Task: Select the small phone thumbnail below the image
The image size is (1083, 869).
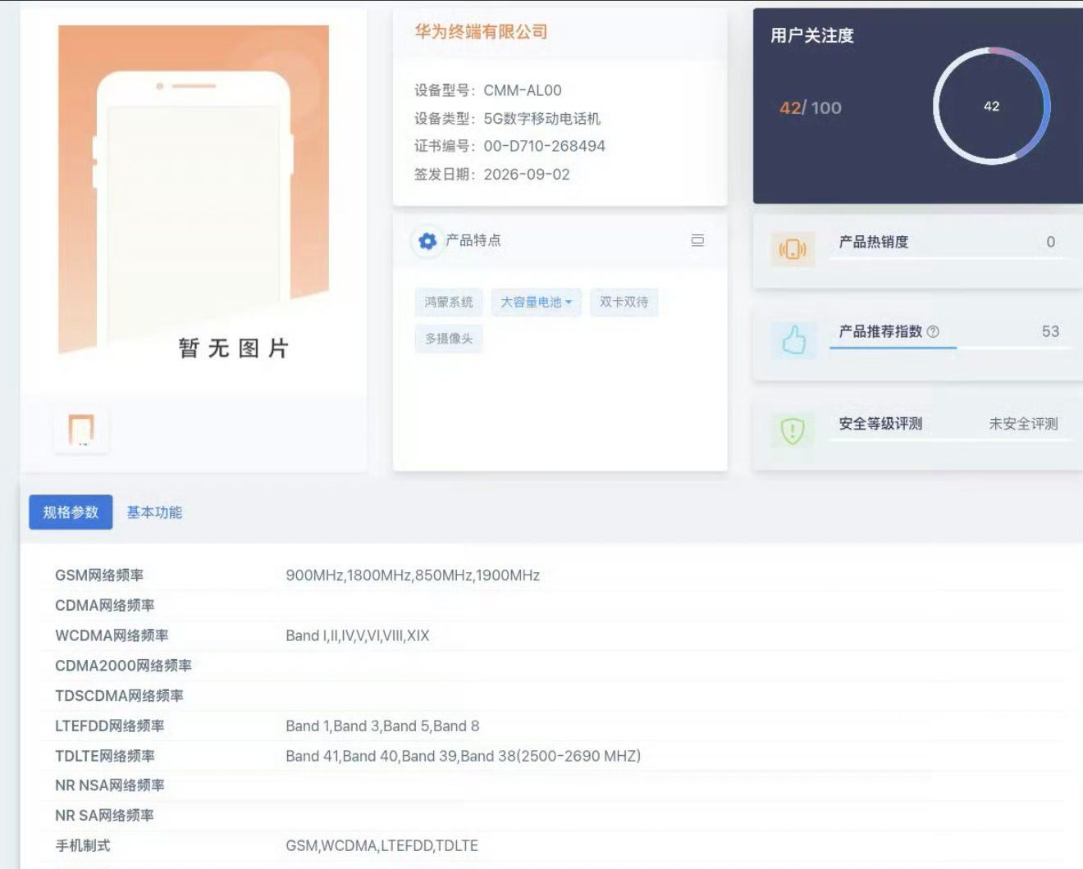Action: 81,430
